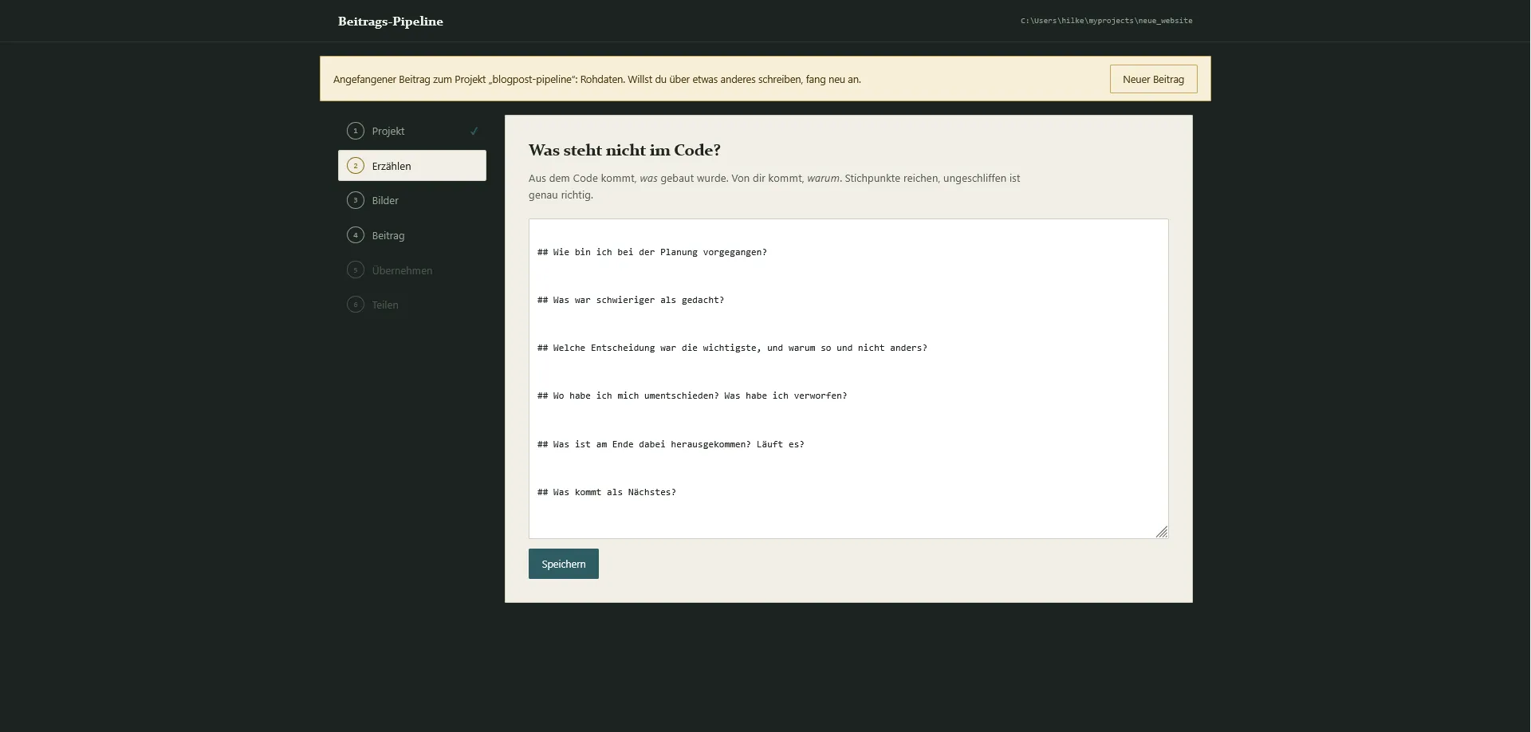The width and height of the screenshot is (1531, 732).
Task: Click line 'Wie bin ich bei der Planung vorgegangen?'
Action: click(652, 252)
